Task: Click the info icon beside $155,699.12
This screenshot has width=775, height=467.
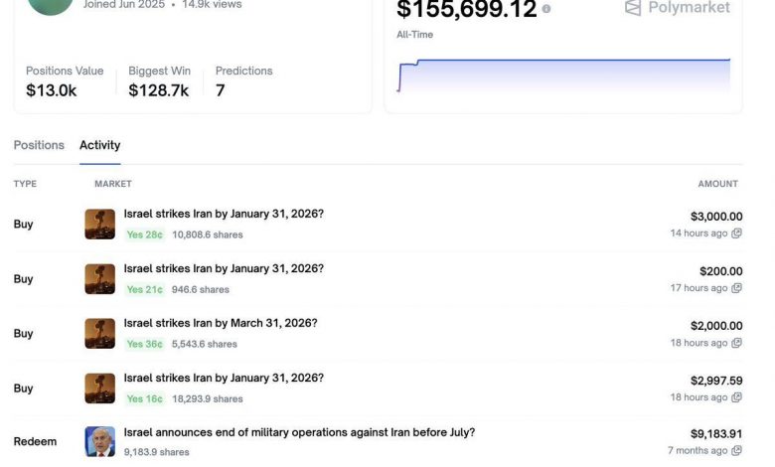Action: coord(546,9)
